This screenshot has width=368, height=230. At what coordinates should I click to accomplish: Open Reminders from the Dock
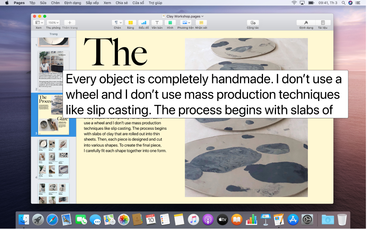[166, 221]
